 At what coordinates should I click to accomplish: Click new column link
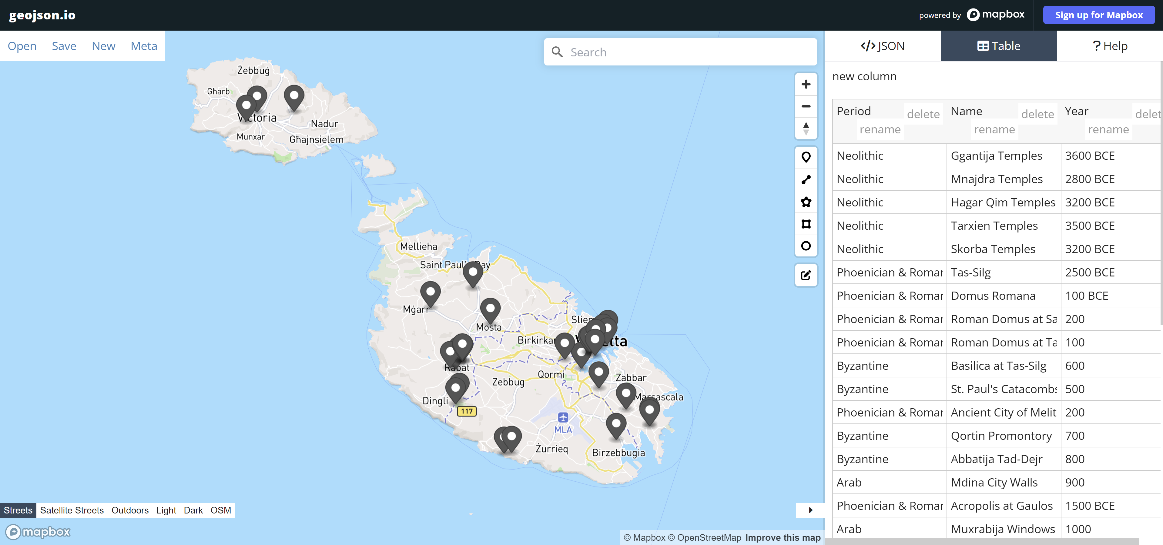point(864,76)
